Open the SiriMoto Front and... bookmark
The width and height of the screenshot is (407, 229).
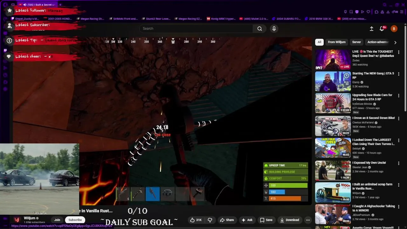(x=123, y=19)
